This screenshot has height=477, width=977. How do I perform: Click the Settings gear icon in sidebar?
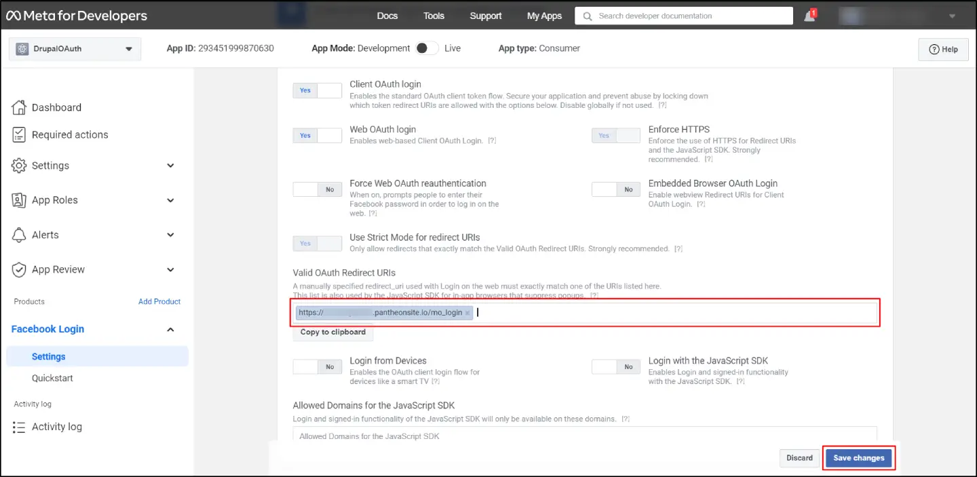pyautogui.click(x=19, y=166)
